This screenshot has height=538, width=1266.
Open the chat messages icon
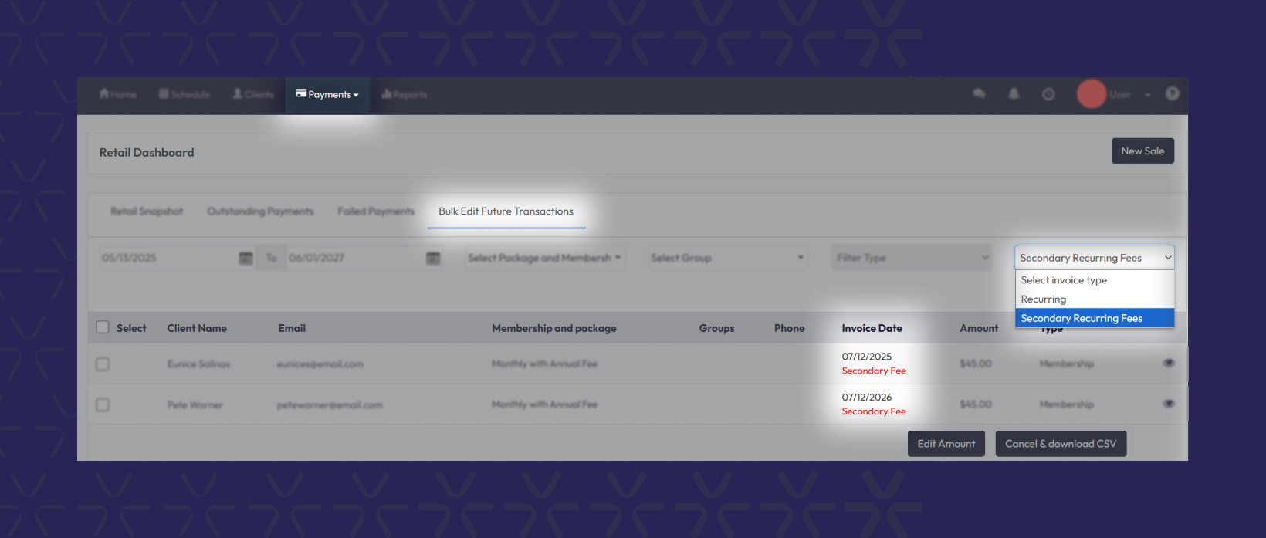[979, 94]
